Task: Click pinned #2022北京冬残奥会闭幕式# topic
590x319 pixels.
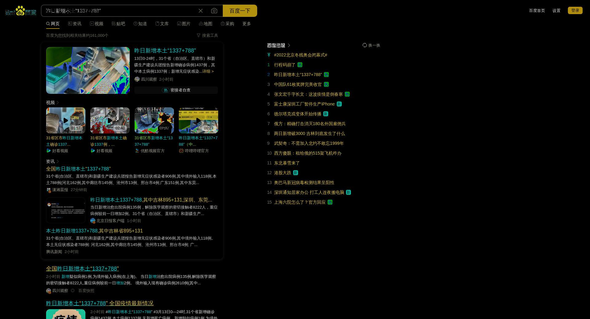Action: click(x=301, y=55)
